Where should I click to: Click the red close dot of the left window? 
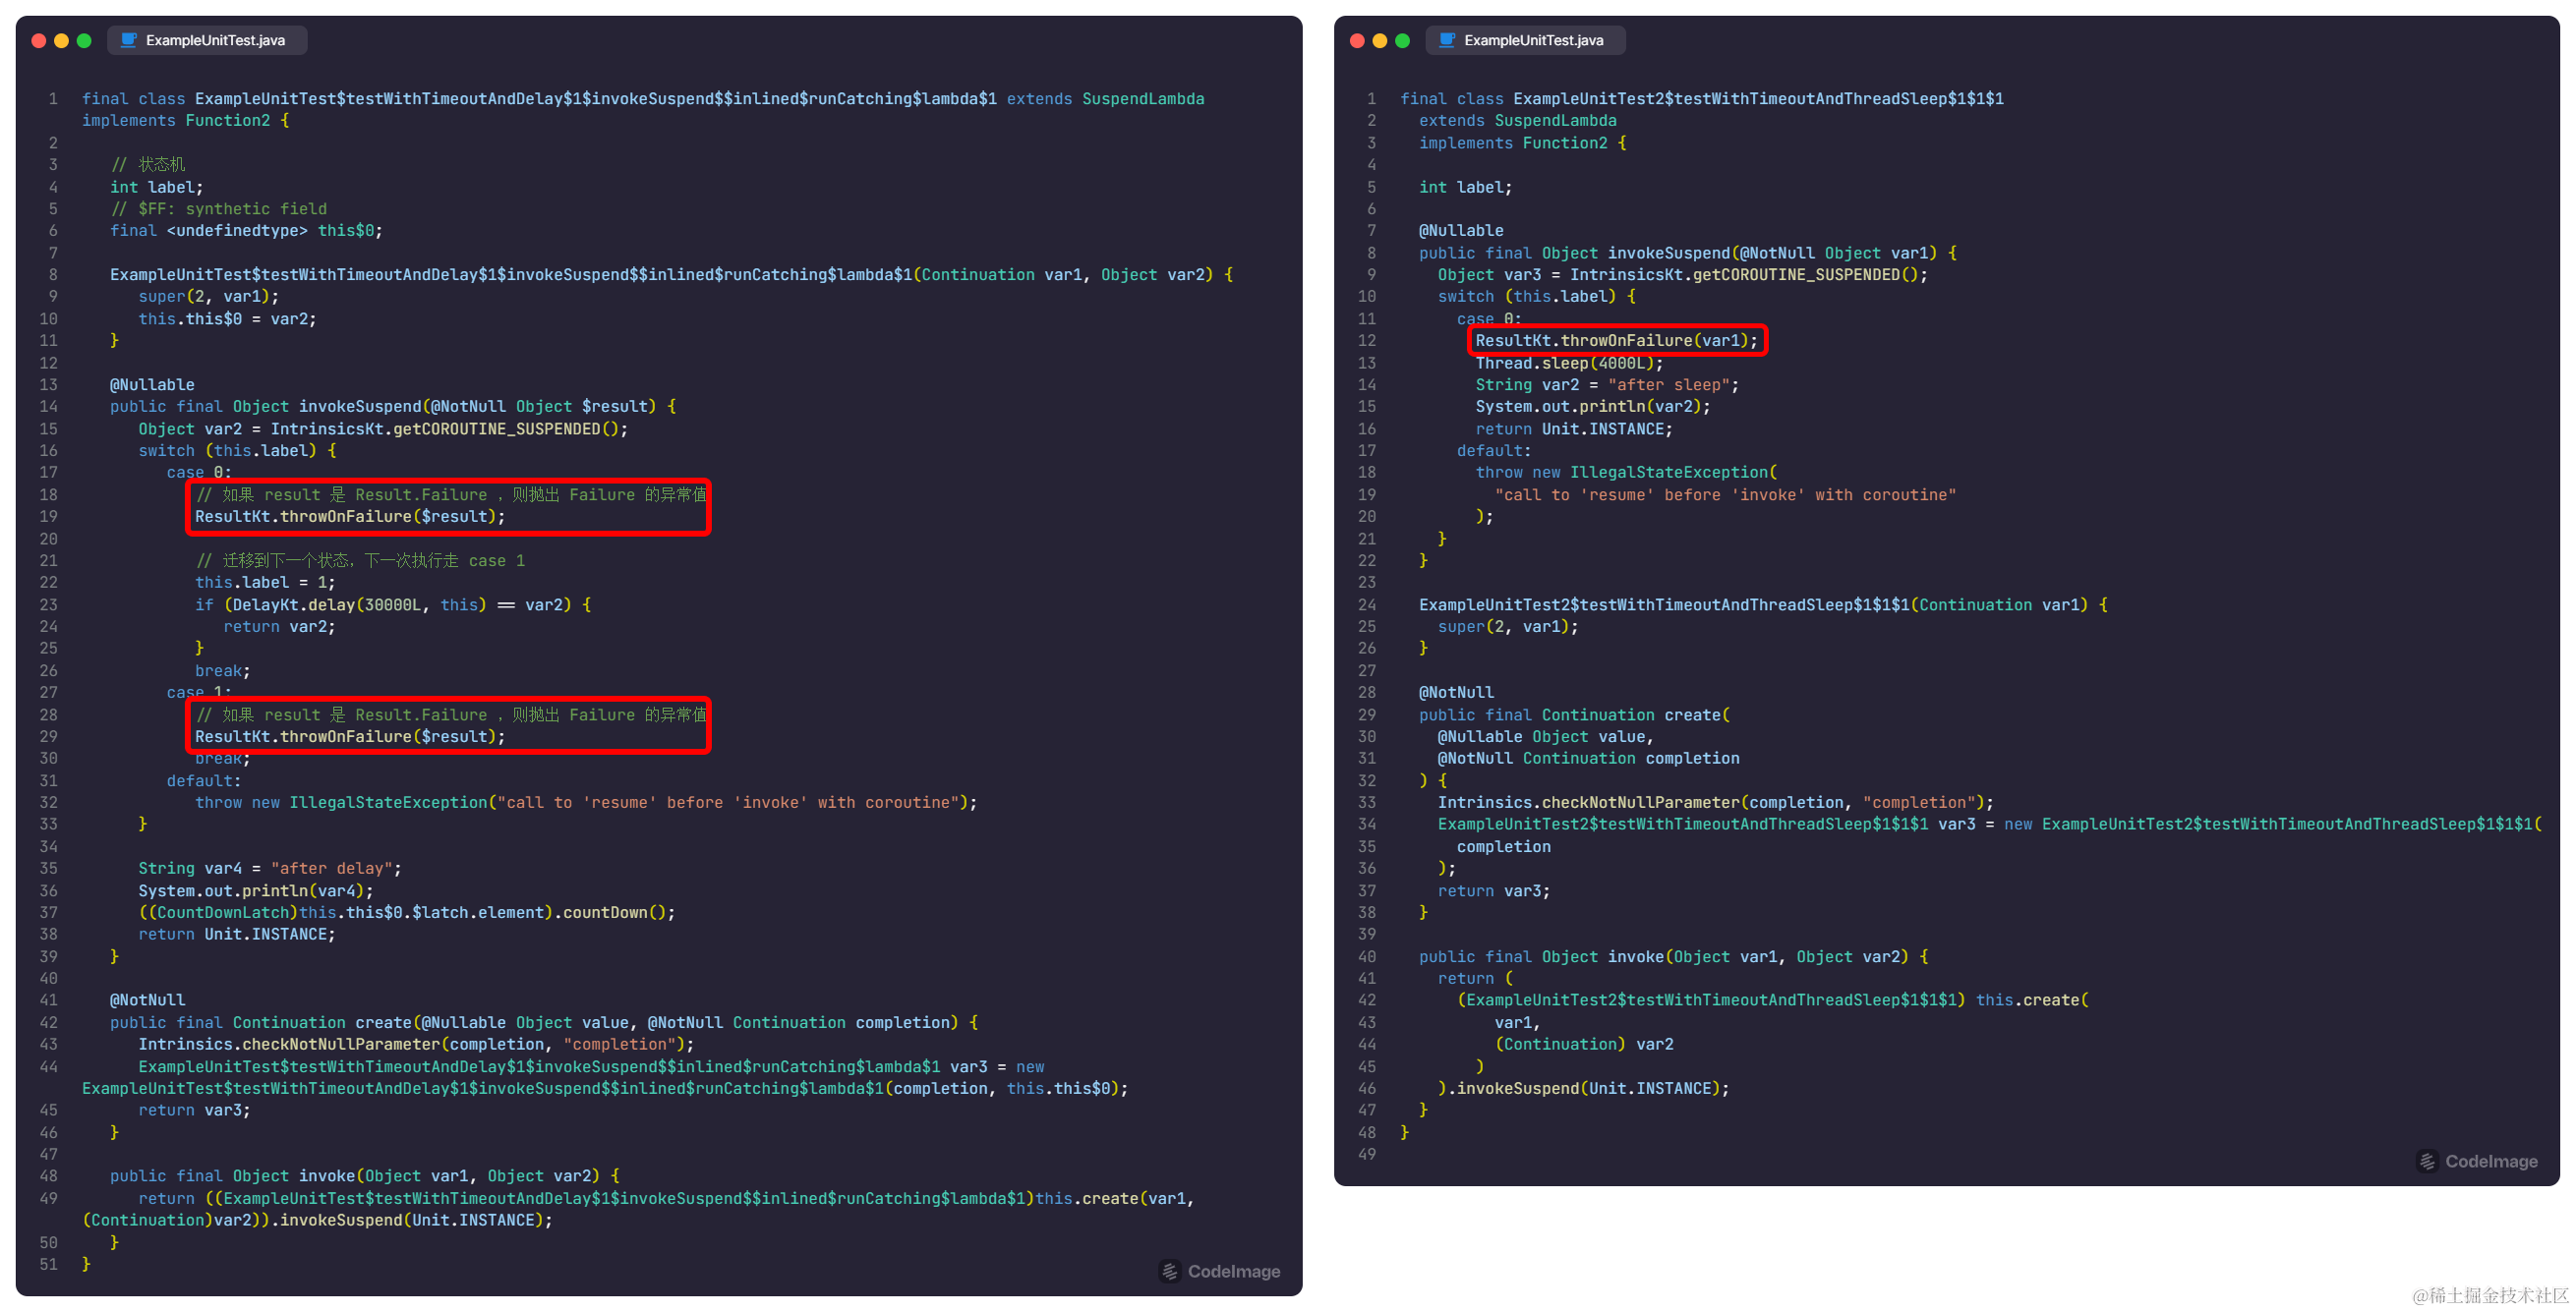click(39, 41)
